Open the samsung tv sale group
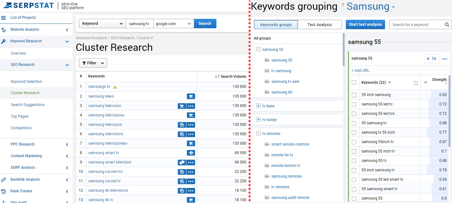 click(x=285, y=82)
